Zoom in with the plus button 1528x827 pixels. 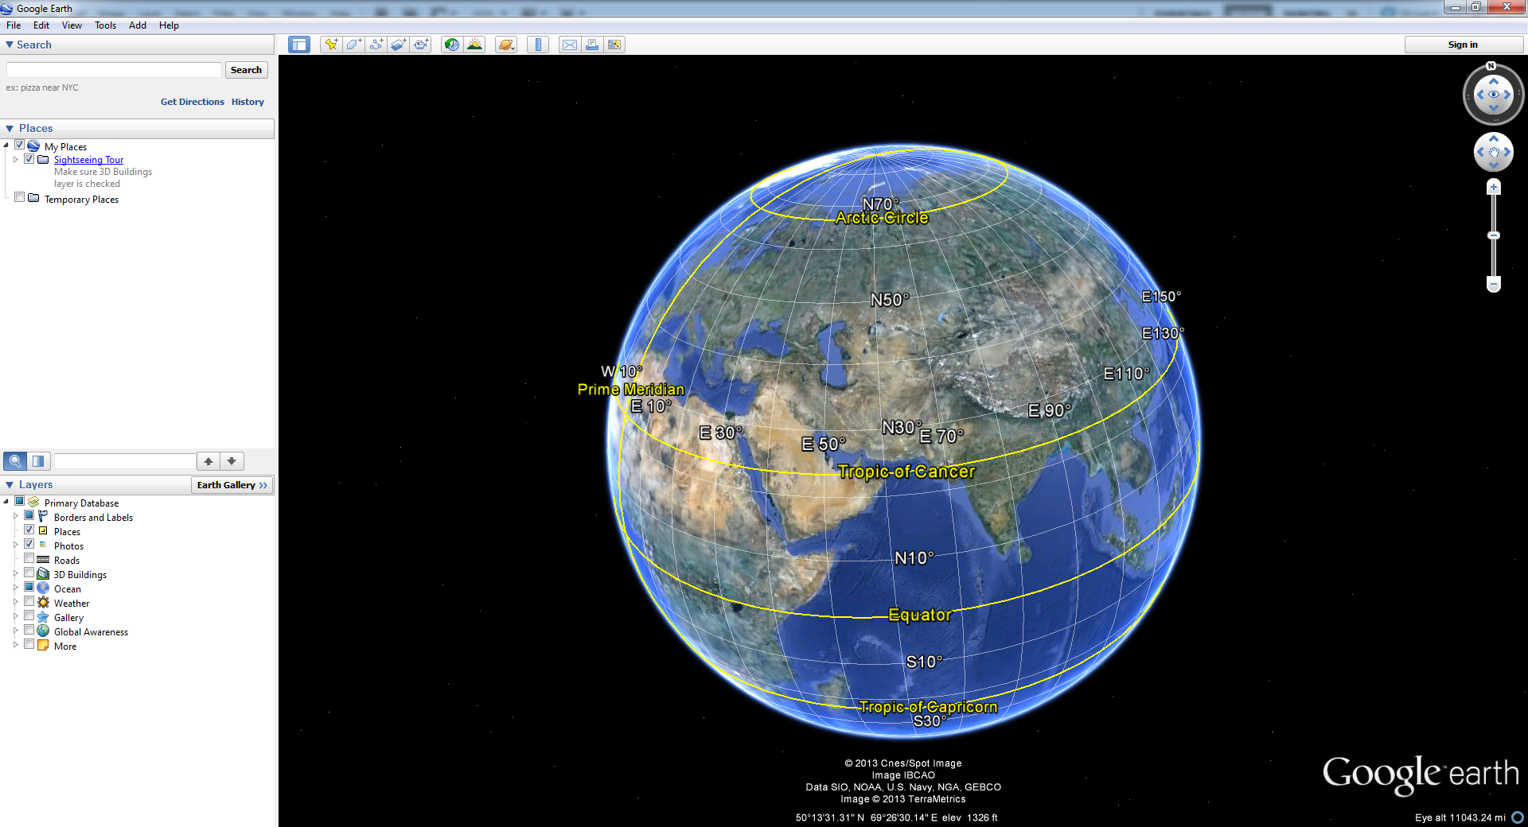click(x=1494, y=188)
